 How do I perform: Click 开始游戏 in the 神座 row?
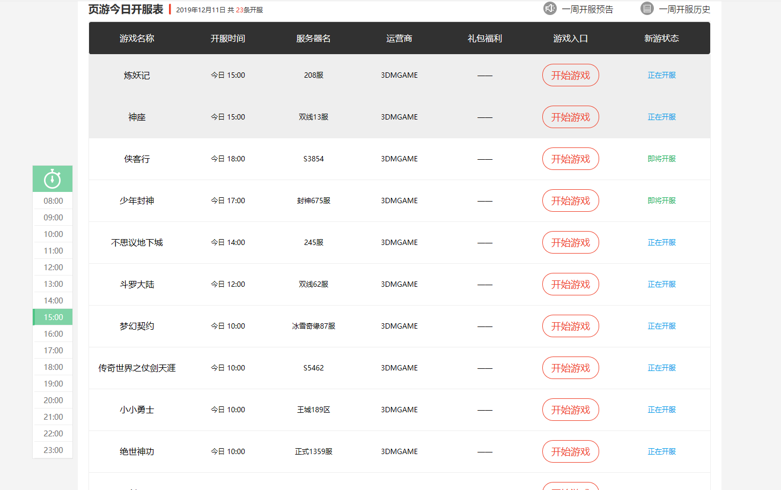571,117
